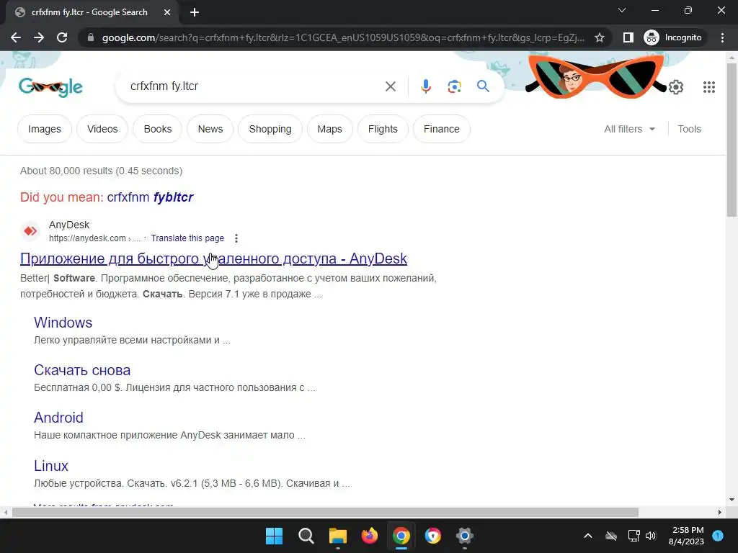Switch to Chrome in taskbar
Image resolution: width=738 pixels, height=553 pixels.
pos(401,536)
